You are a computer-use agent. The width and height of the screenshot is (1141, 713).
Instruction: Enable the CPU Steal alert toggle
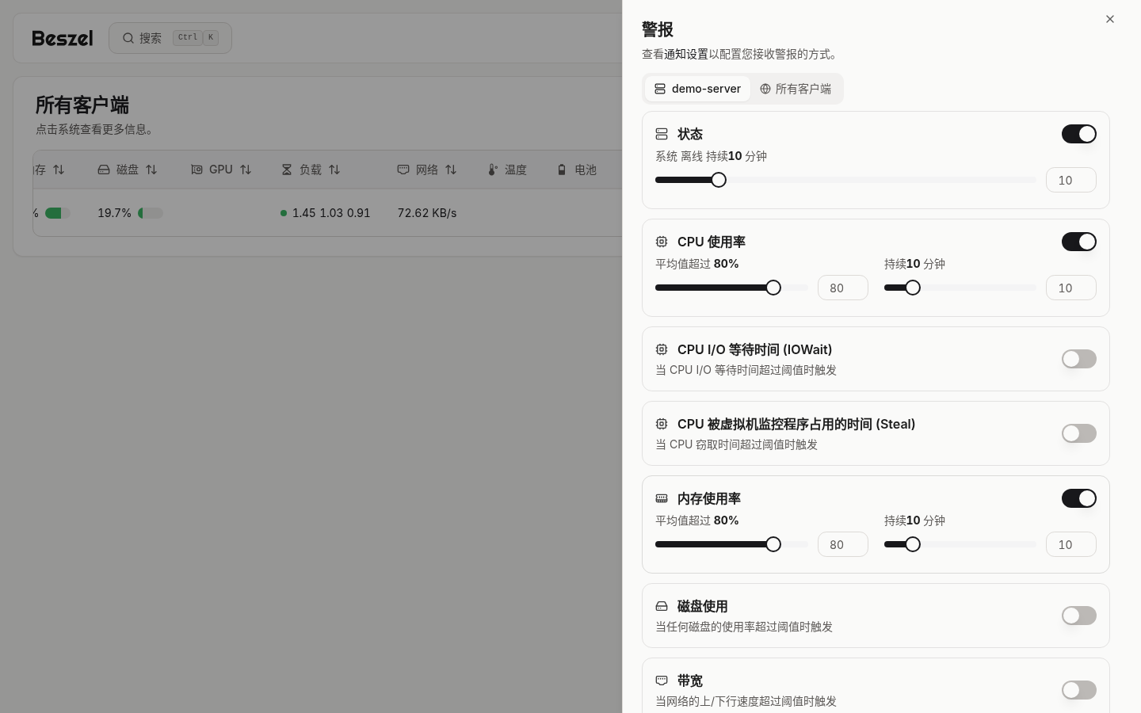pyautogui.click(x=1079, y=433)
